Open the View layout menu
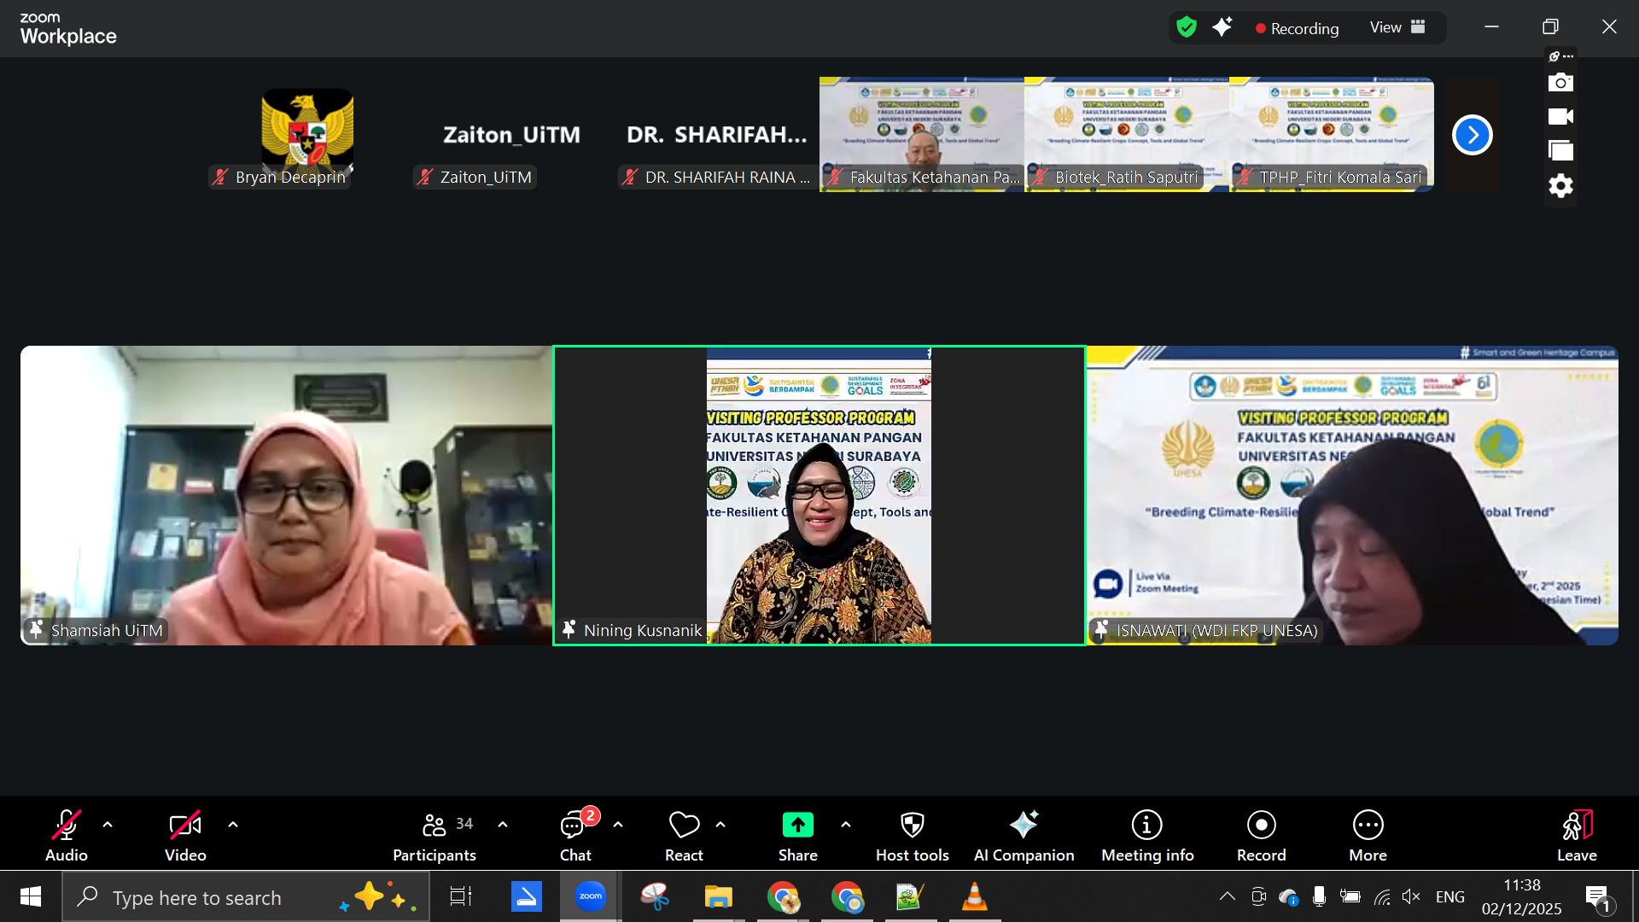Image resolution: width=1639 pixels, height=922 pixels. click(1397, 27)
